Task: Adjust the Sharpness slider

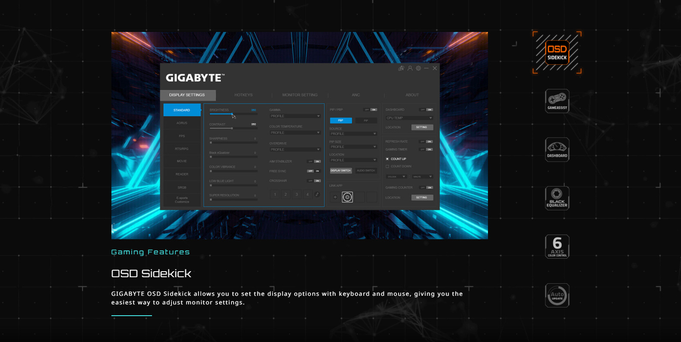Action: 233,142
